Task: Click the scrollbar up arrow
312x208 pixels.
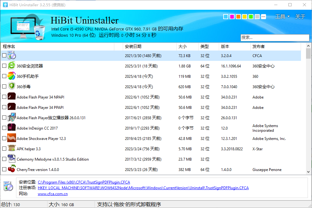Action: coord(308,46)
